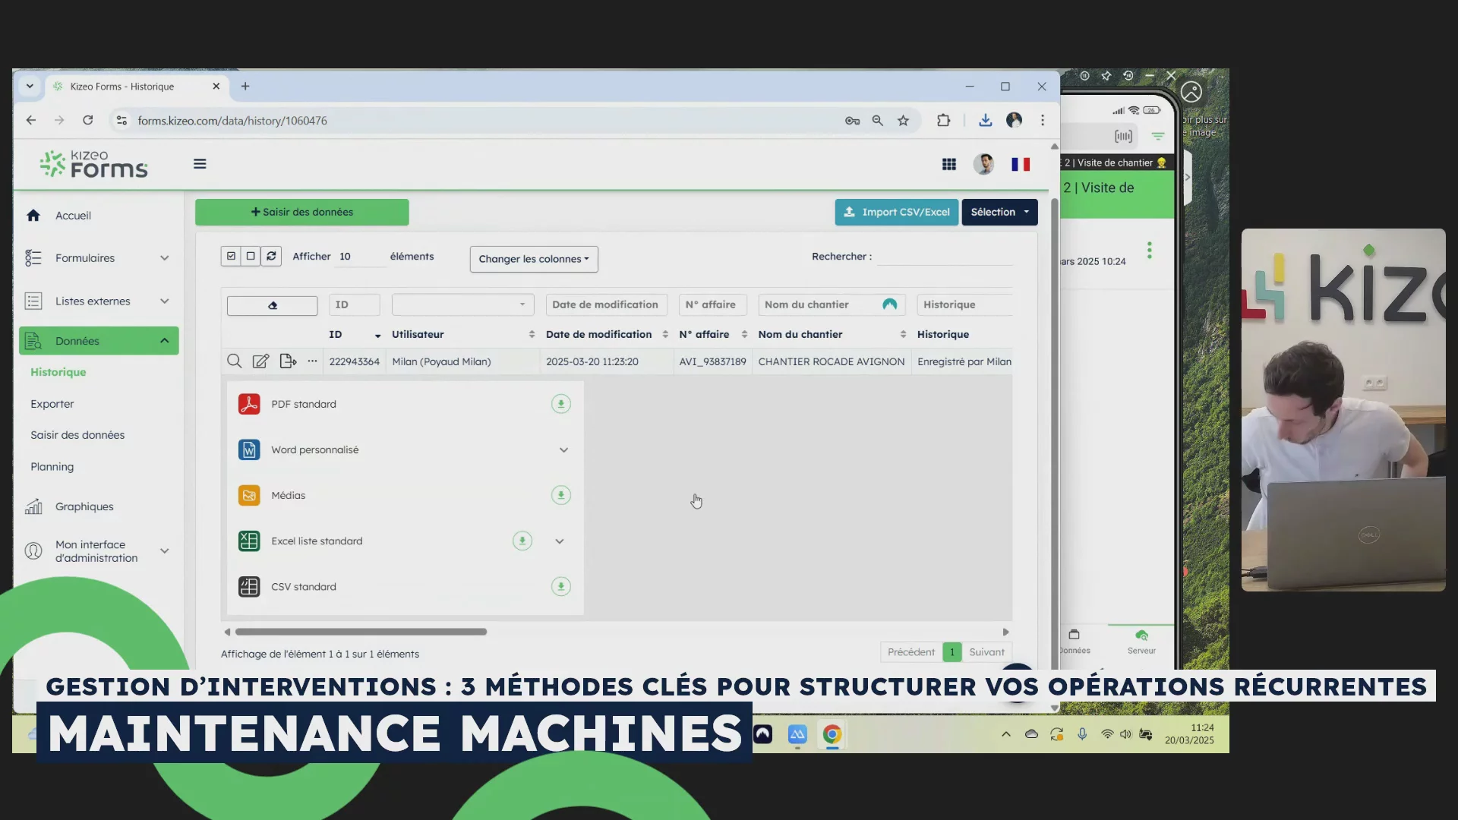Select page 1 in pagination

952,652
